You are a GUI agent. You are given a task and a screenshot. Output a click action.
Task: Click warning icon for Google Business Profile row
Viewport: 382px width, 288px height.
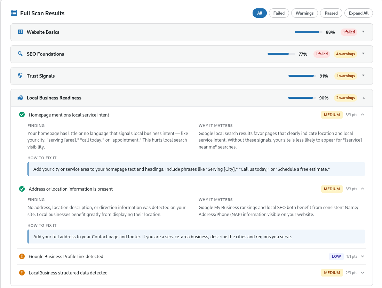pyautogui.click(x=22, y=256)
